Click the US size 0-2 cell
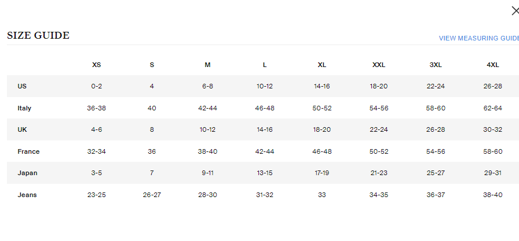This screenshot has width=519, height=241. (97, 86)
